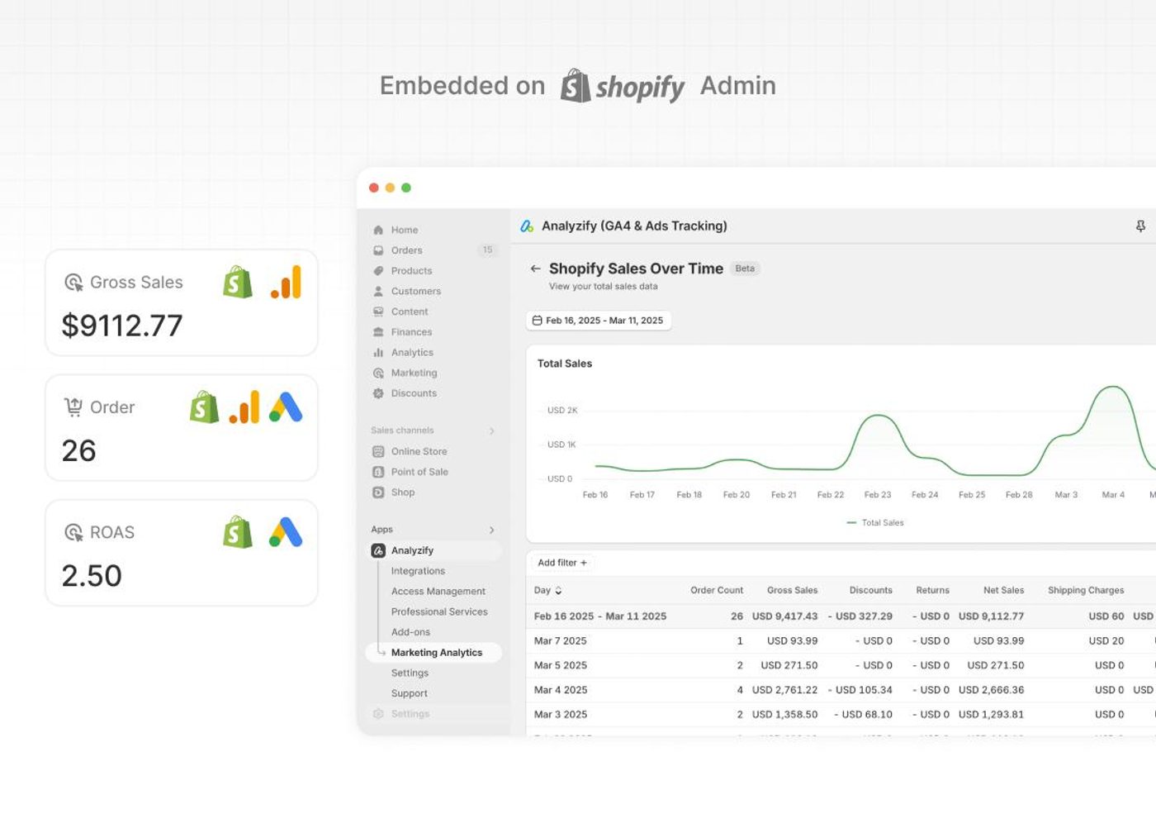Expand the Sales channels section chevron
The height and width of the screenshot is (823, 1156).
(491, 431)
